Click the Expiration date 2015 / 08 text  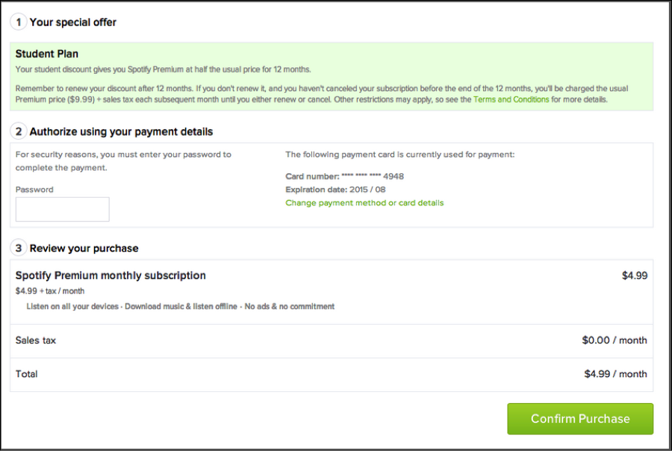tap(335, 190)
